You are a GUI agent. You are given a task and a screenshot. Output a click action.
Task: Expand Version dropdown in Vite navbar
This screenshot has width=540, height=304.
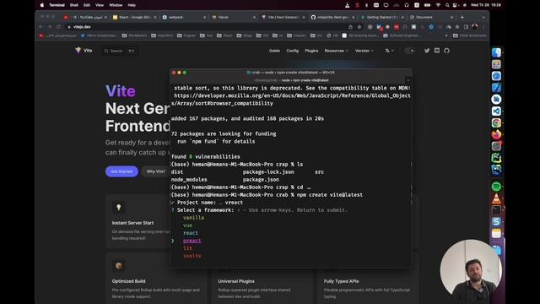point(364,51)
